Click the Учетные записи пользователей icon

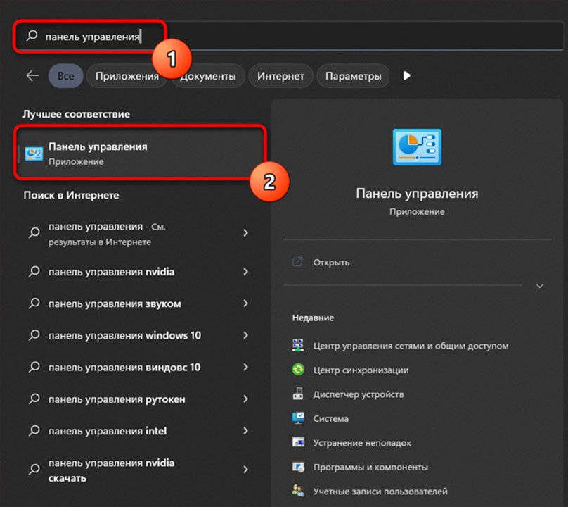pos(298,491)
